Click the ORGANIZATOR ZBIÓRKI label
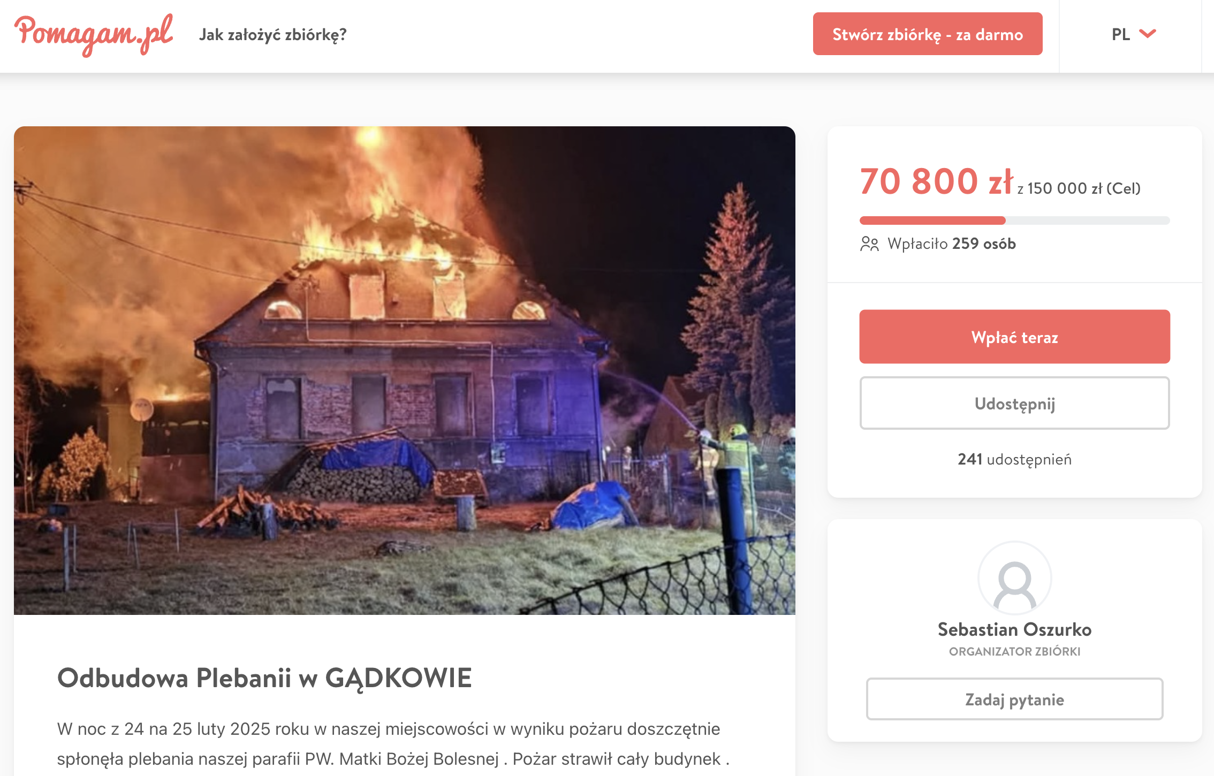The image size is (1214, 776). pos(1014,651)
